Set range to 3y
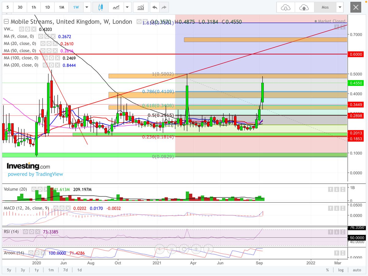The image size is (368, 276). (x=23, y=270)
